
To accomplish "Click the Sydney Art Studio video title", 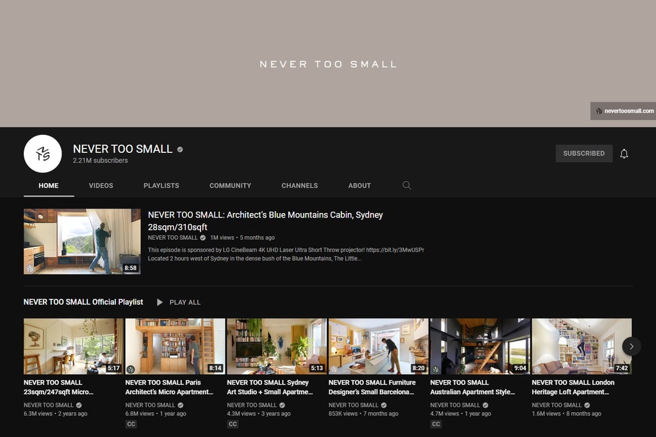I will [270, 387].
